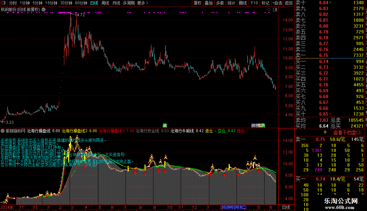367x211 pixels.
Task: Activate the 画线 drawing tool
Action: tap(243, 3)
